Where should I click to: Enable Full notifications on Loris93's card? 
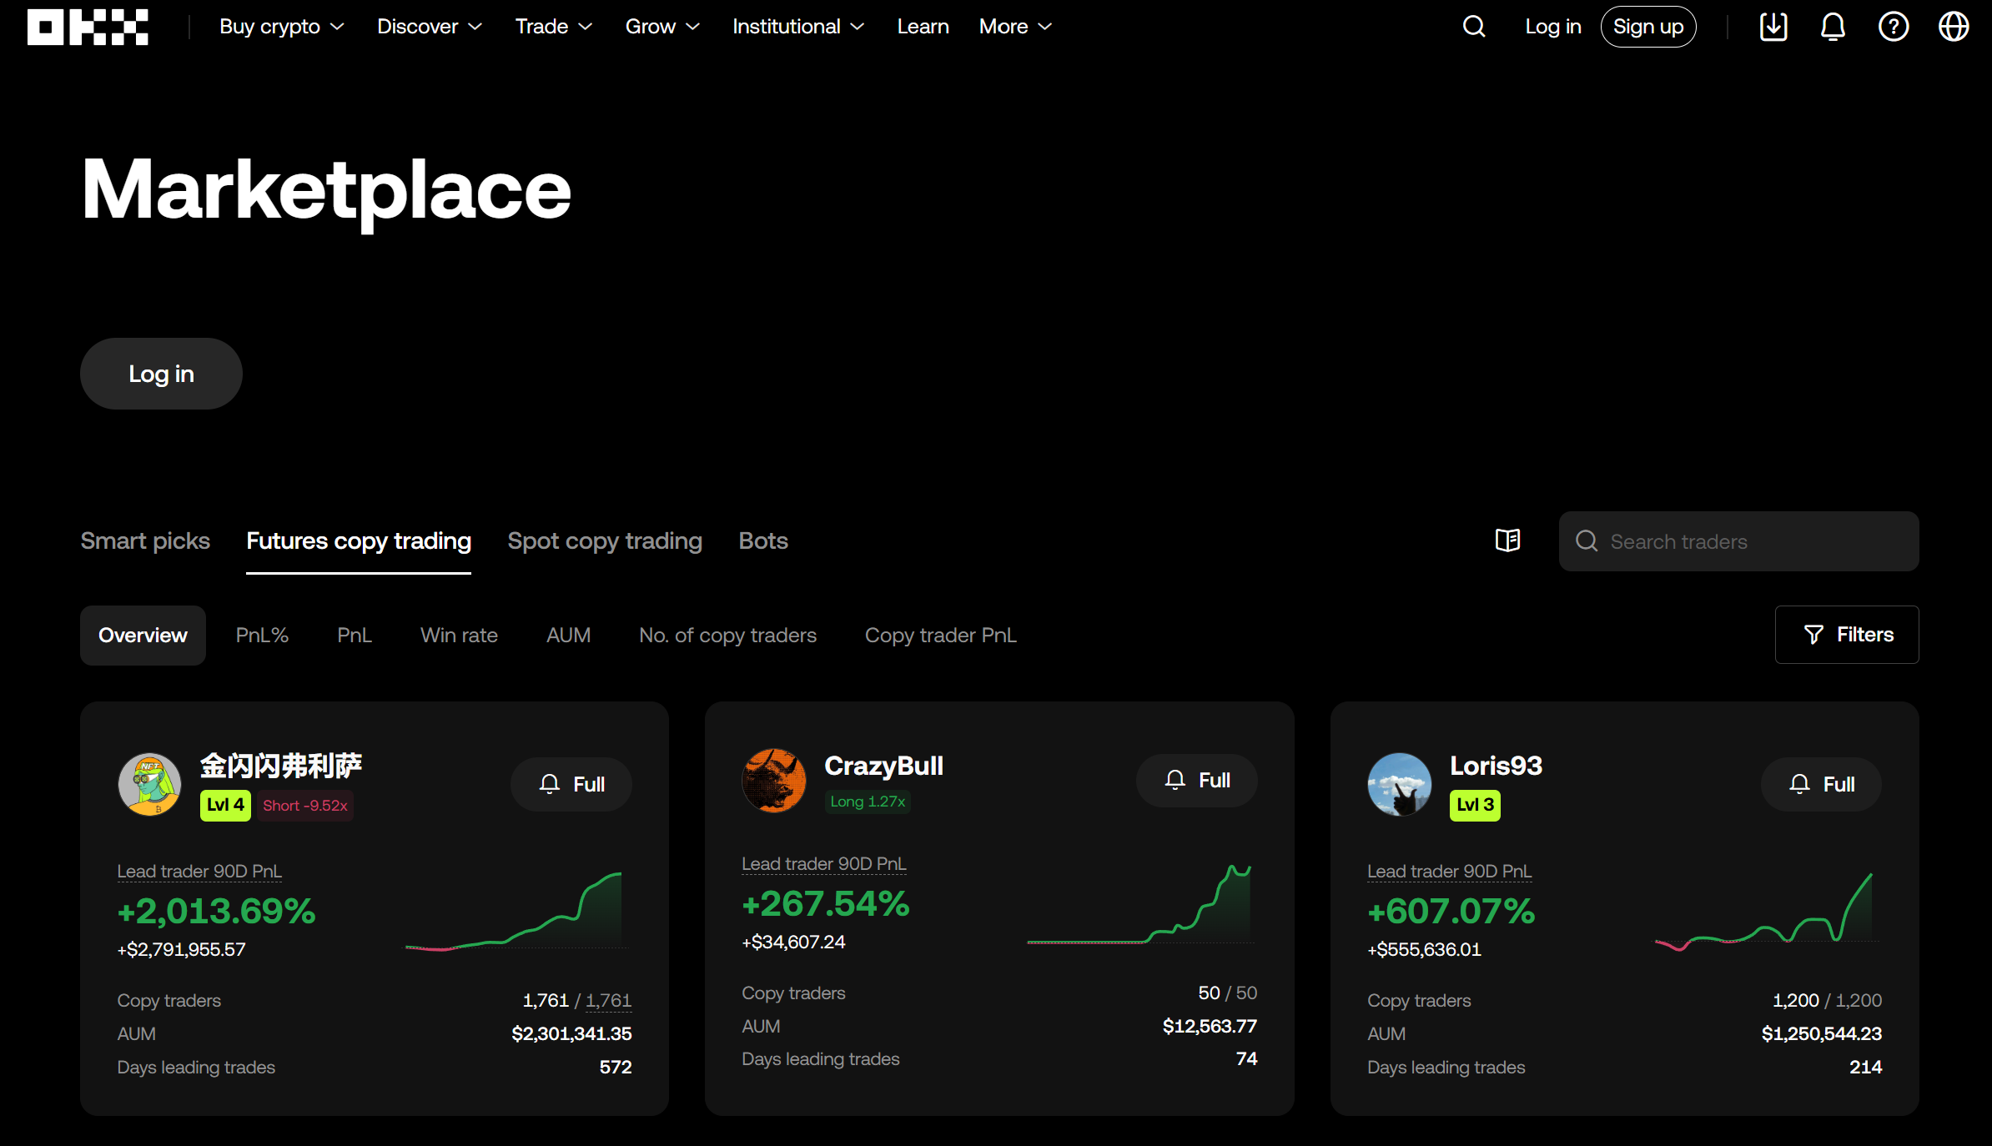pos(1821,783)
